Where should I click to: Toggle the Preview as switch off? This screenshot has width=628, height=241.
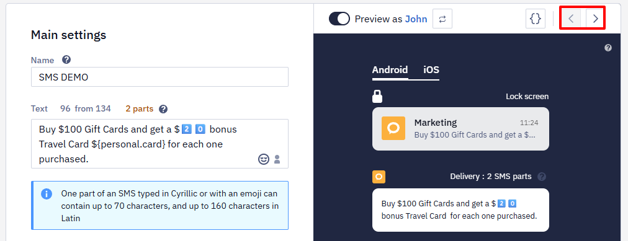click(x=339, y=19)
